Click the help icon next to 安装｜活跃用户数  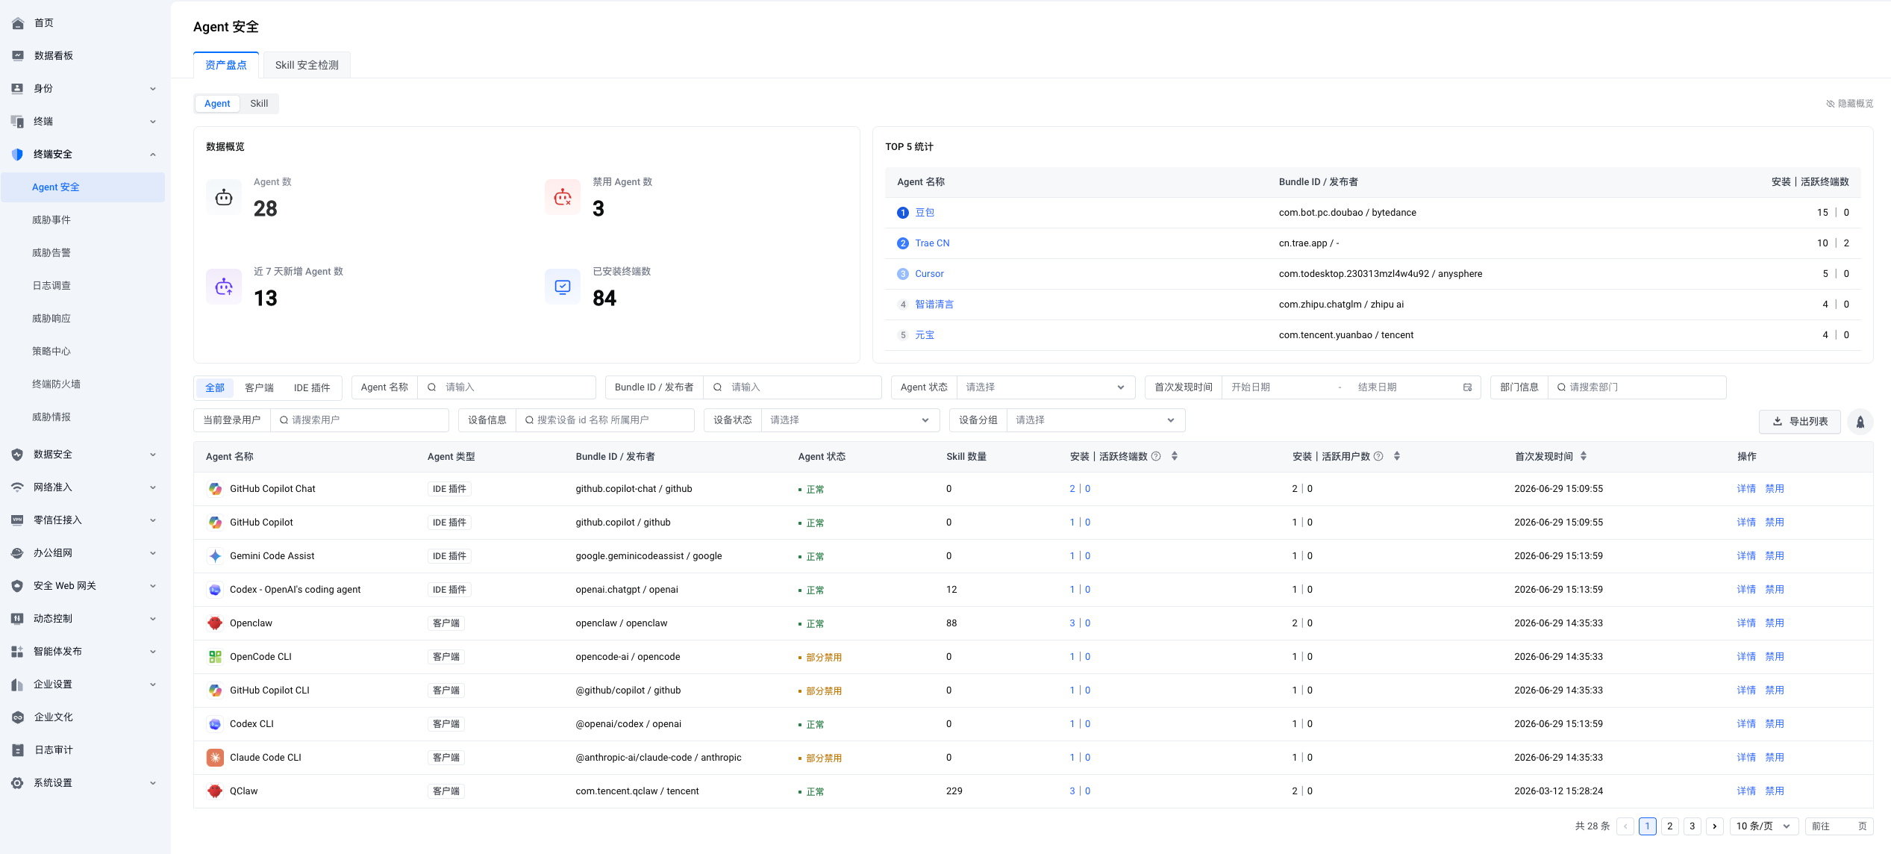click(1378, 456)
